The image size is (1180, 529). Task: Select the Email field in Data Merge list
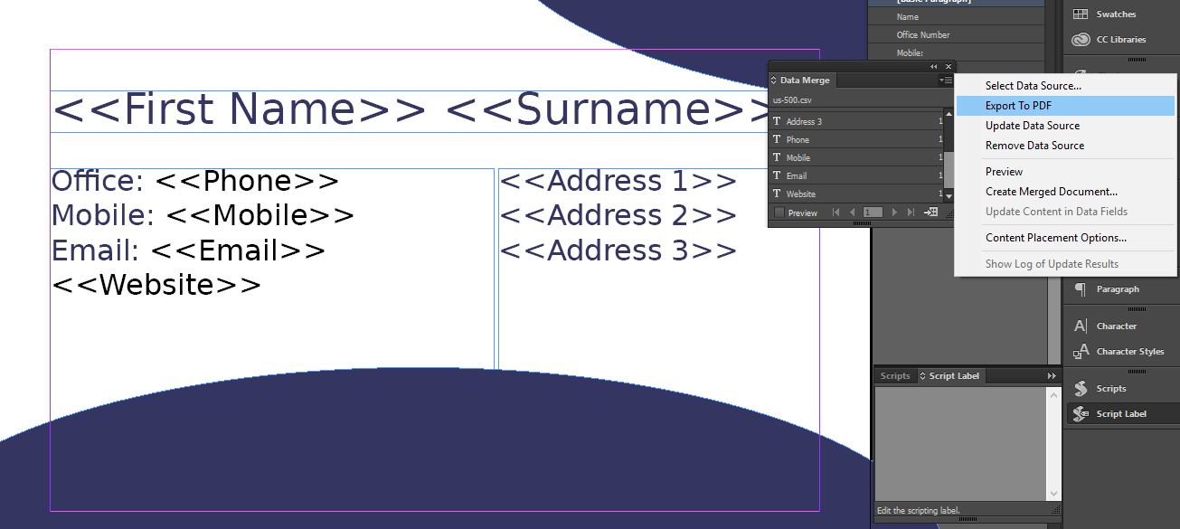point(855,175)
